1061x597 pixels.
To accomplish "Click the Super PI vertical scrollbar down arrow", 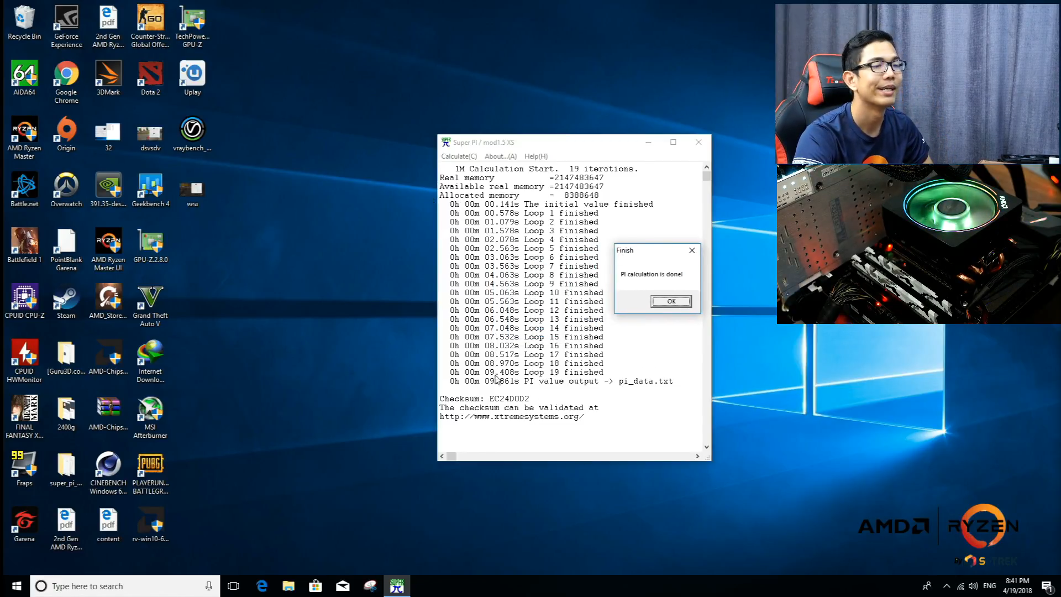I will 706,447.
